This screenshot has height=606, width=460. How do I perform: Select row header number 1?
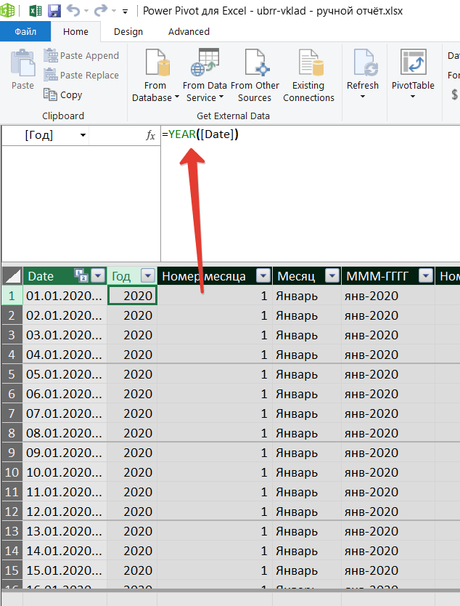12,296
